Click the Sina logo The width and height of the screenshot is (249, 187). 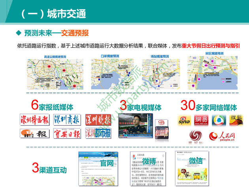point(184,119)
